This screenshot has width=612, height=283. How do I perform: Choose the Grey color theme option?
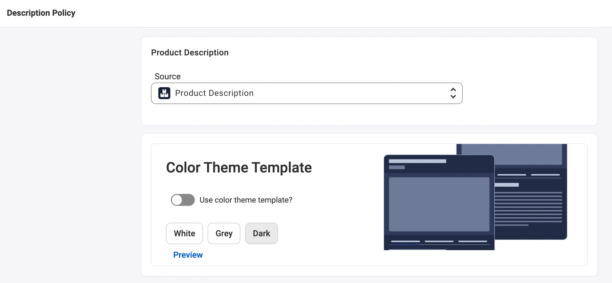coord(224,233)
